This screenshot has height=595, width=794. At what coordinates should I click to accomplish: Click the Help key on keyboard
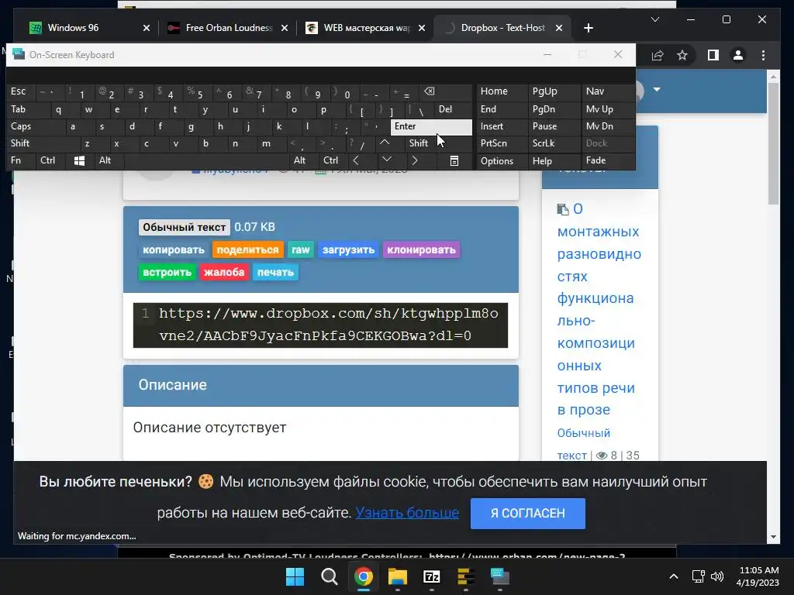tap(554, 161)
